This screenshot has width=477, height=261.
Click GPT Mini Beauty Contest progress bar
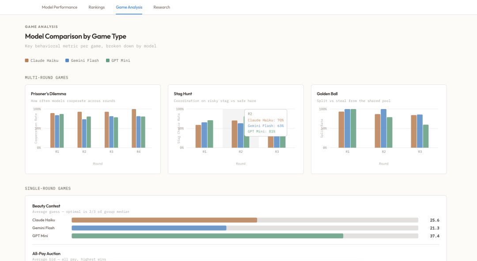tap(245, 236)
